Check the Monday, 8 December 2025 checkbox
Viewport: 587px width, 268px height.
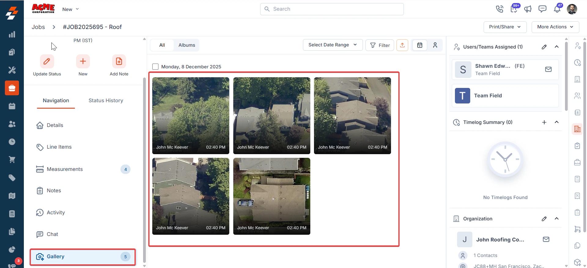pyautogui.click(x=155, y=67)
